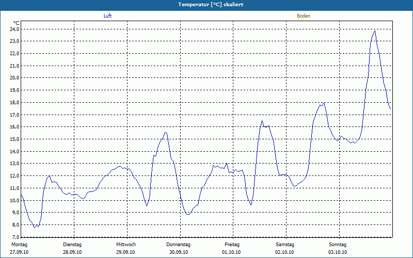Click the Monday minimum near 7.8°C on curve
The width and height of the screenshot is (413, 258).
[35, 228]
